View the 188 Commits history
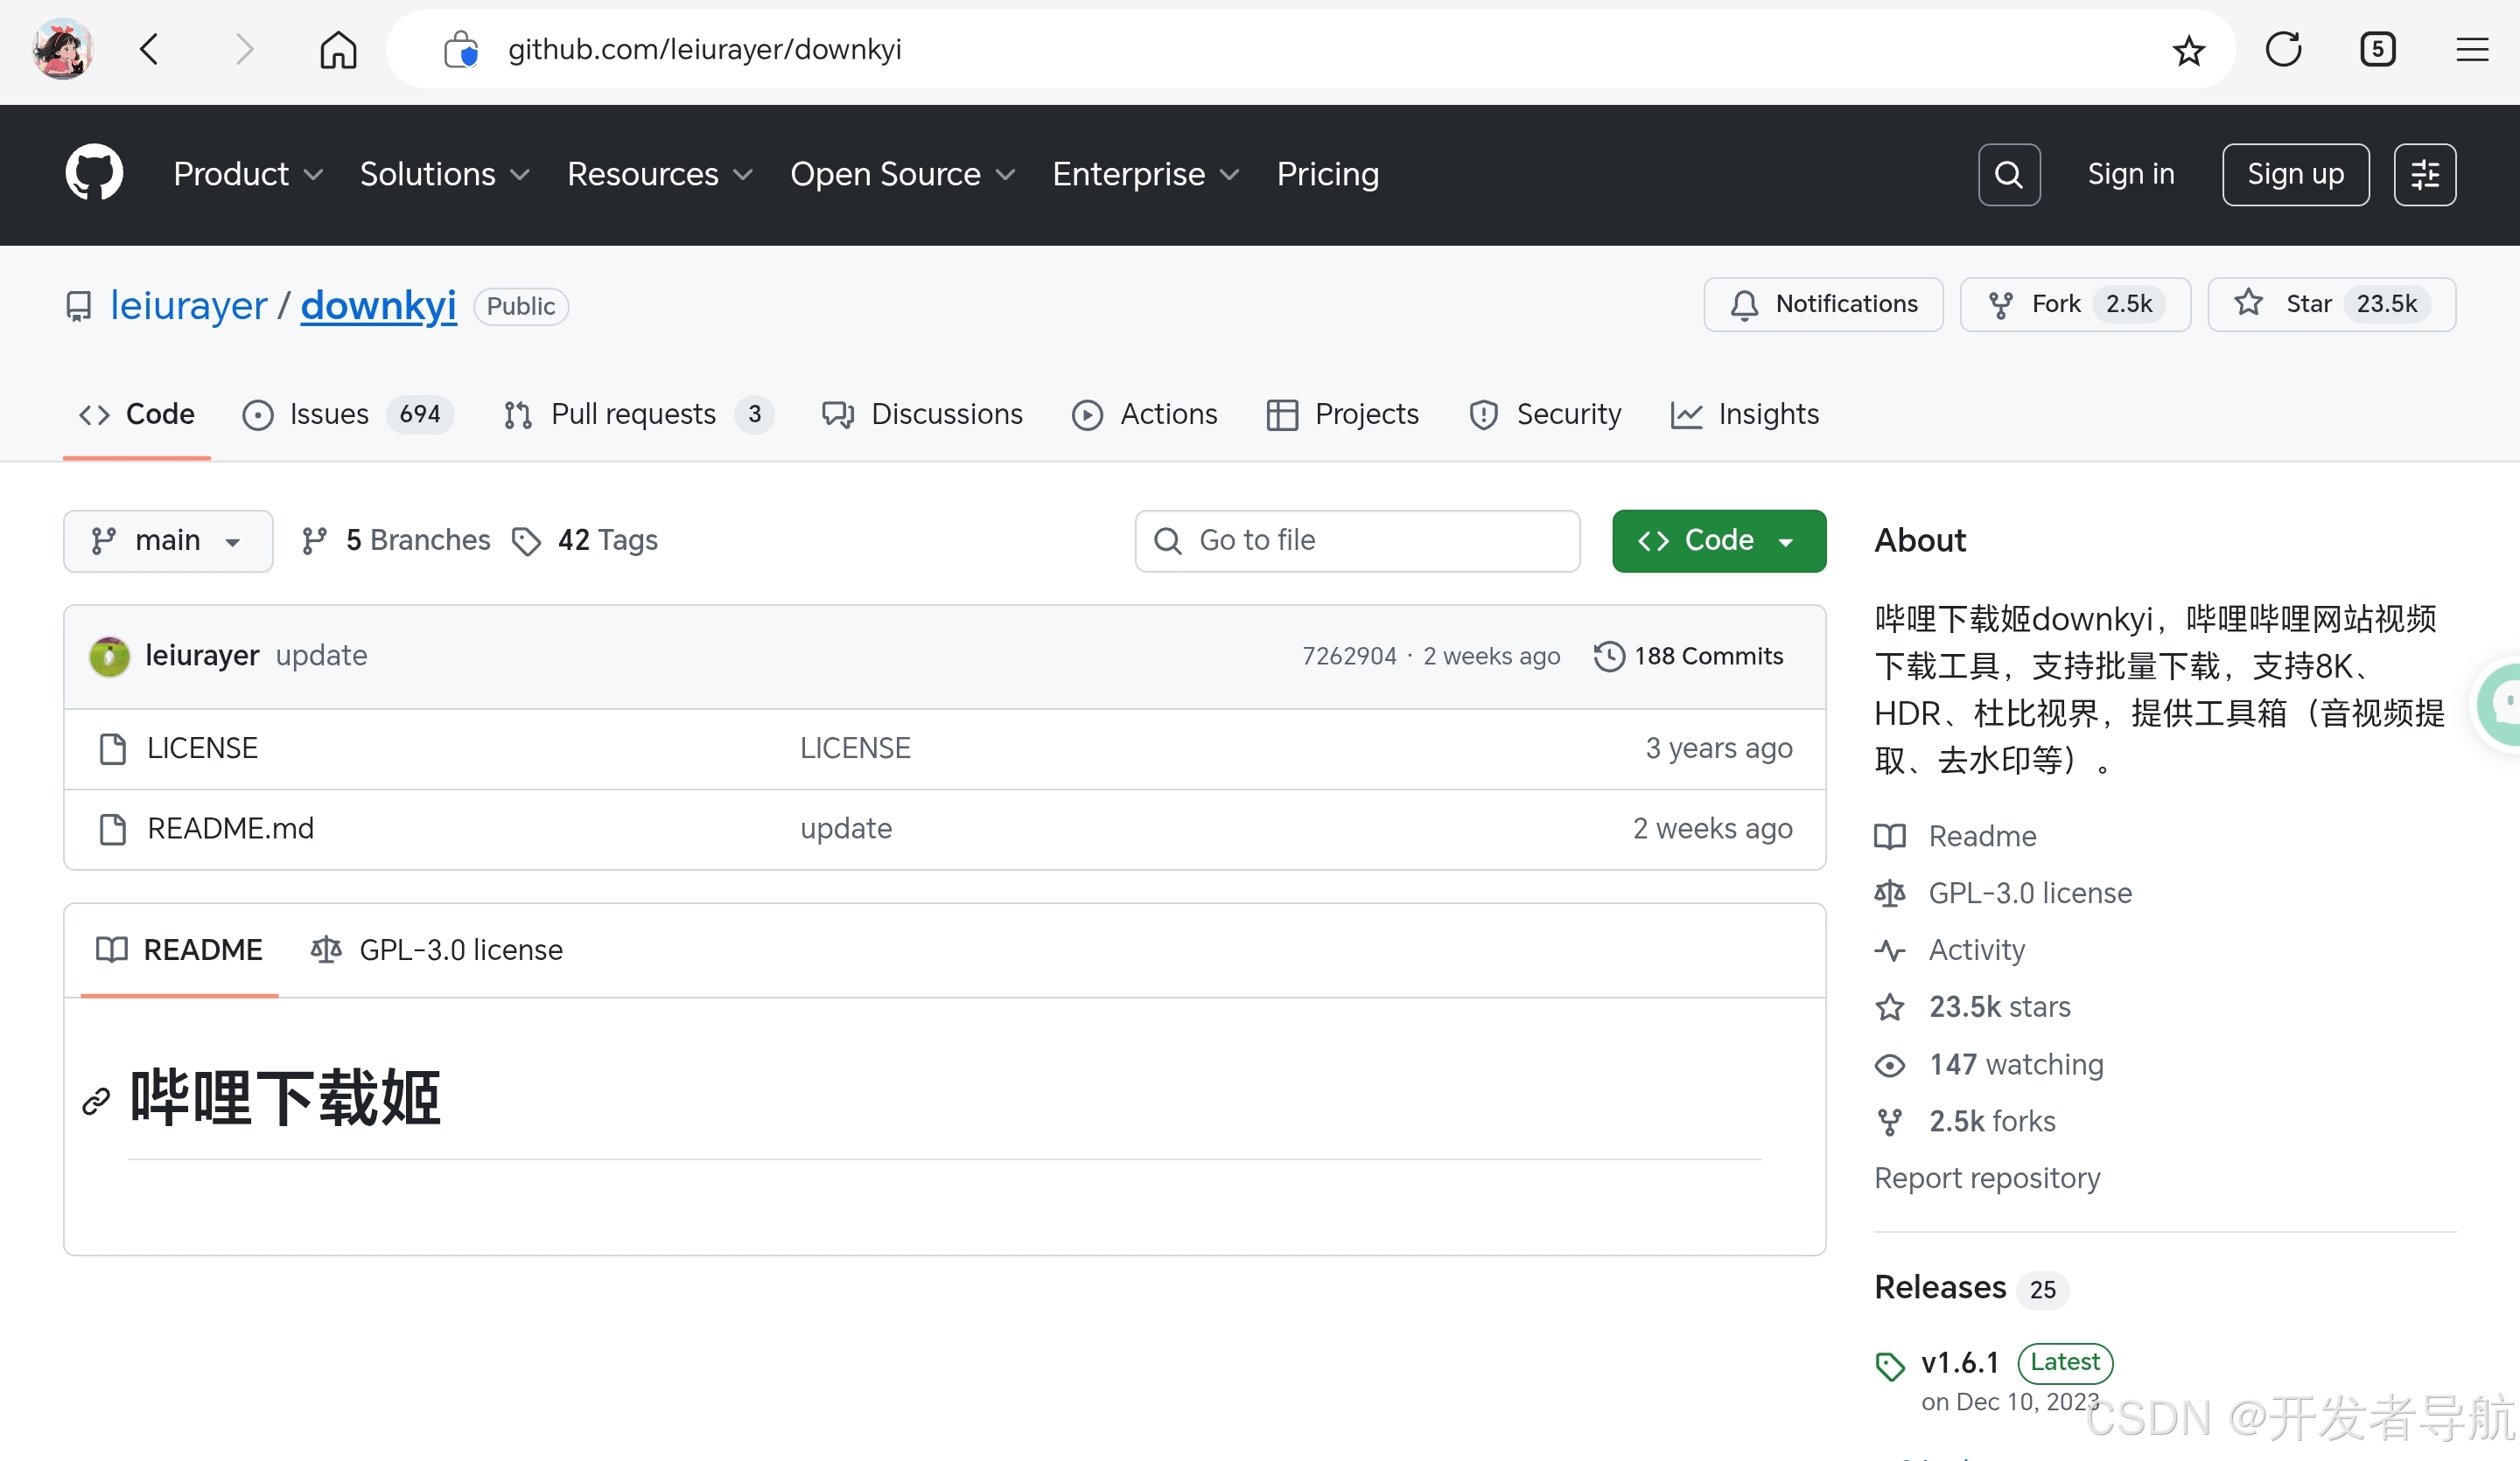The height and width of the screenshot is (1461, 2520). tap(1688, 657)
